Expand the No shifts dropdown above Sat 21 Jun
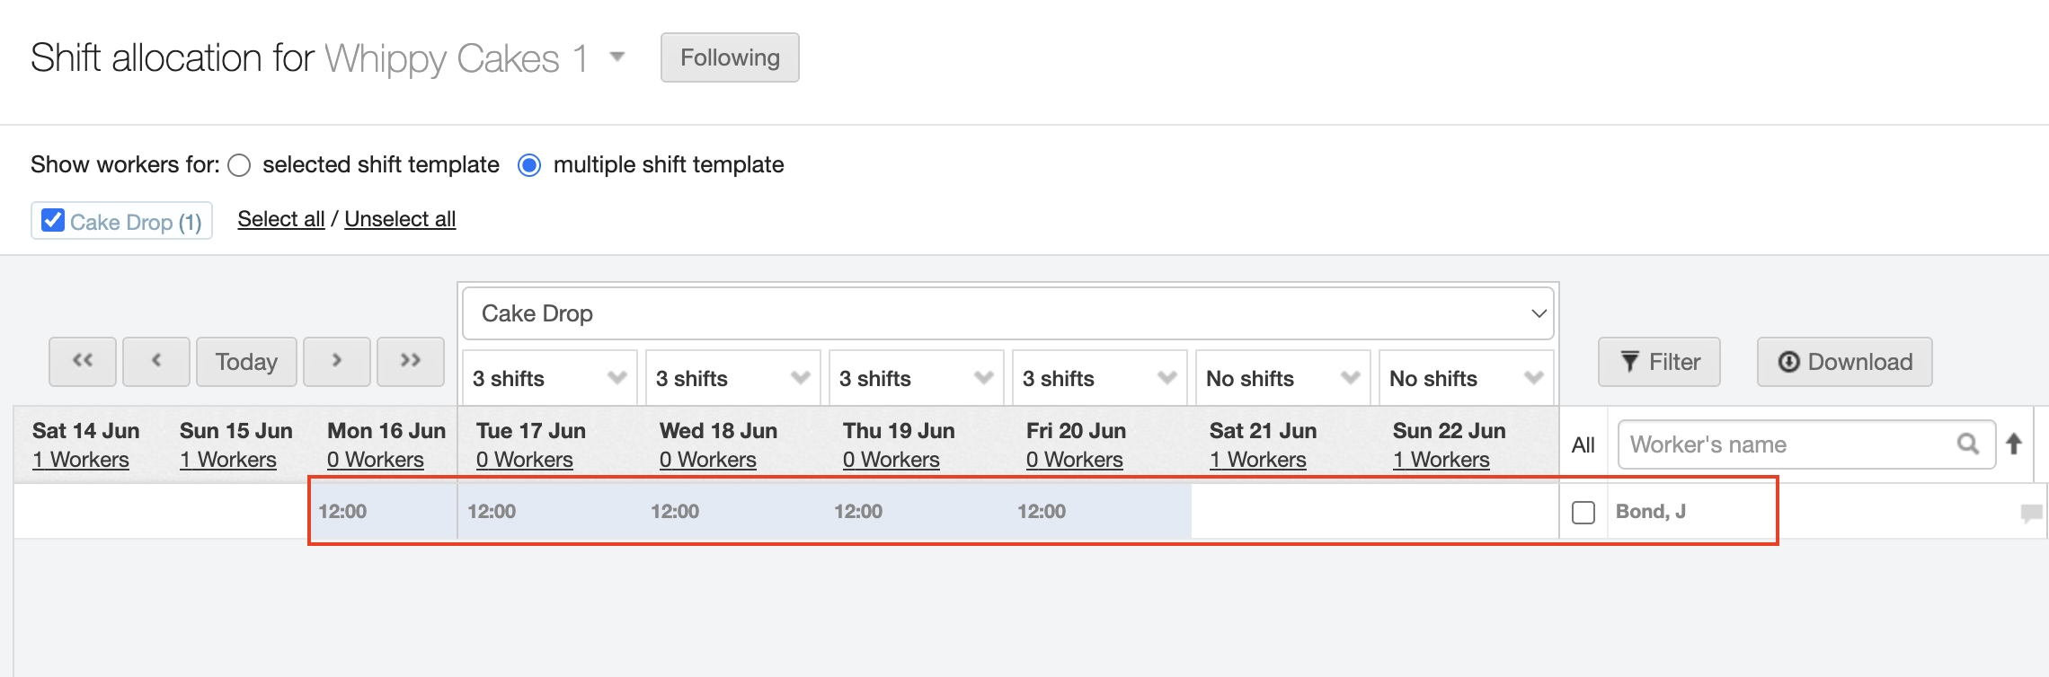The height and width of the screenshot is (677, 2049). point(1282,379)
